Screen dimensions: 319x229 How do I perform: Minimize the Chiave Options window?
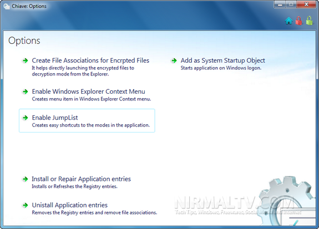[280, 4]
